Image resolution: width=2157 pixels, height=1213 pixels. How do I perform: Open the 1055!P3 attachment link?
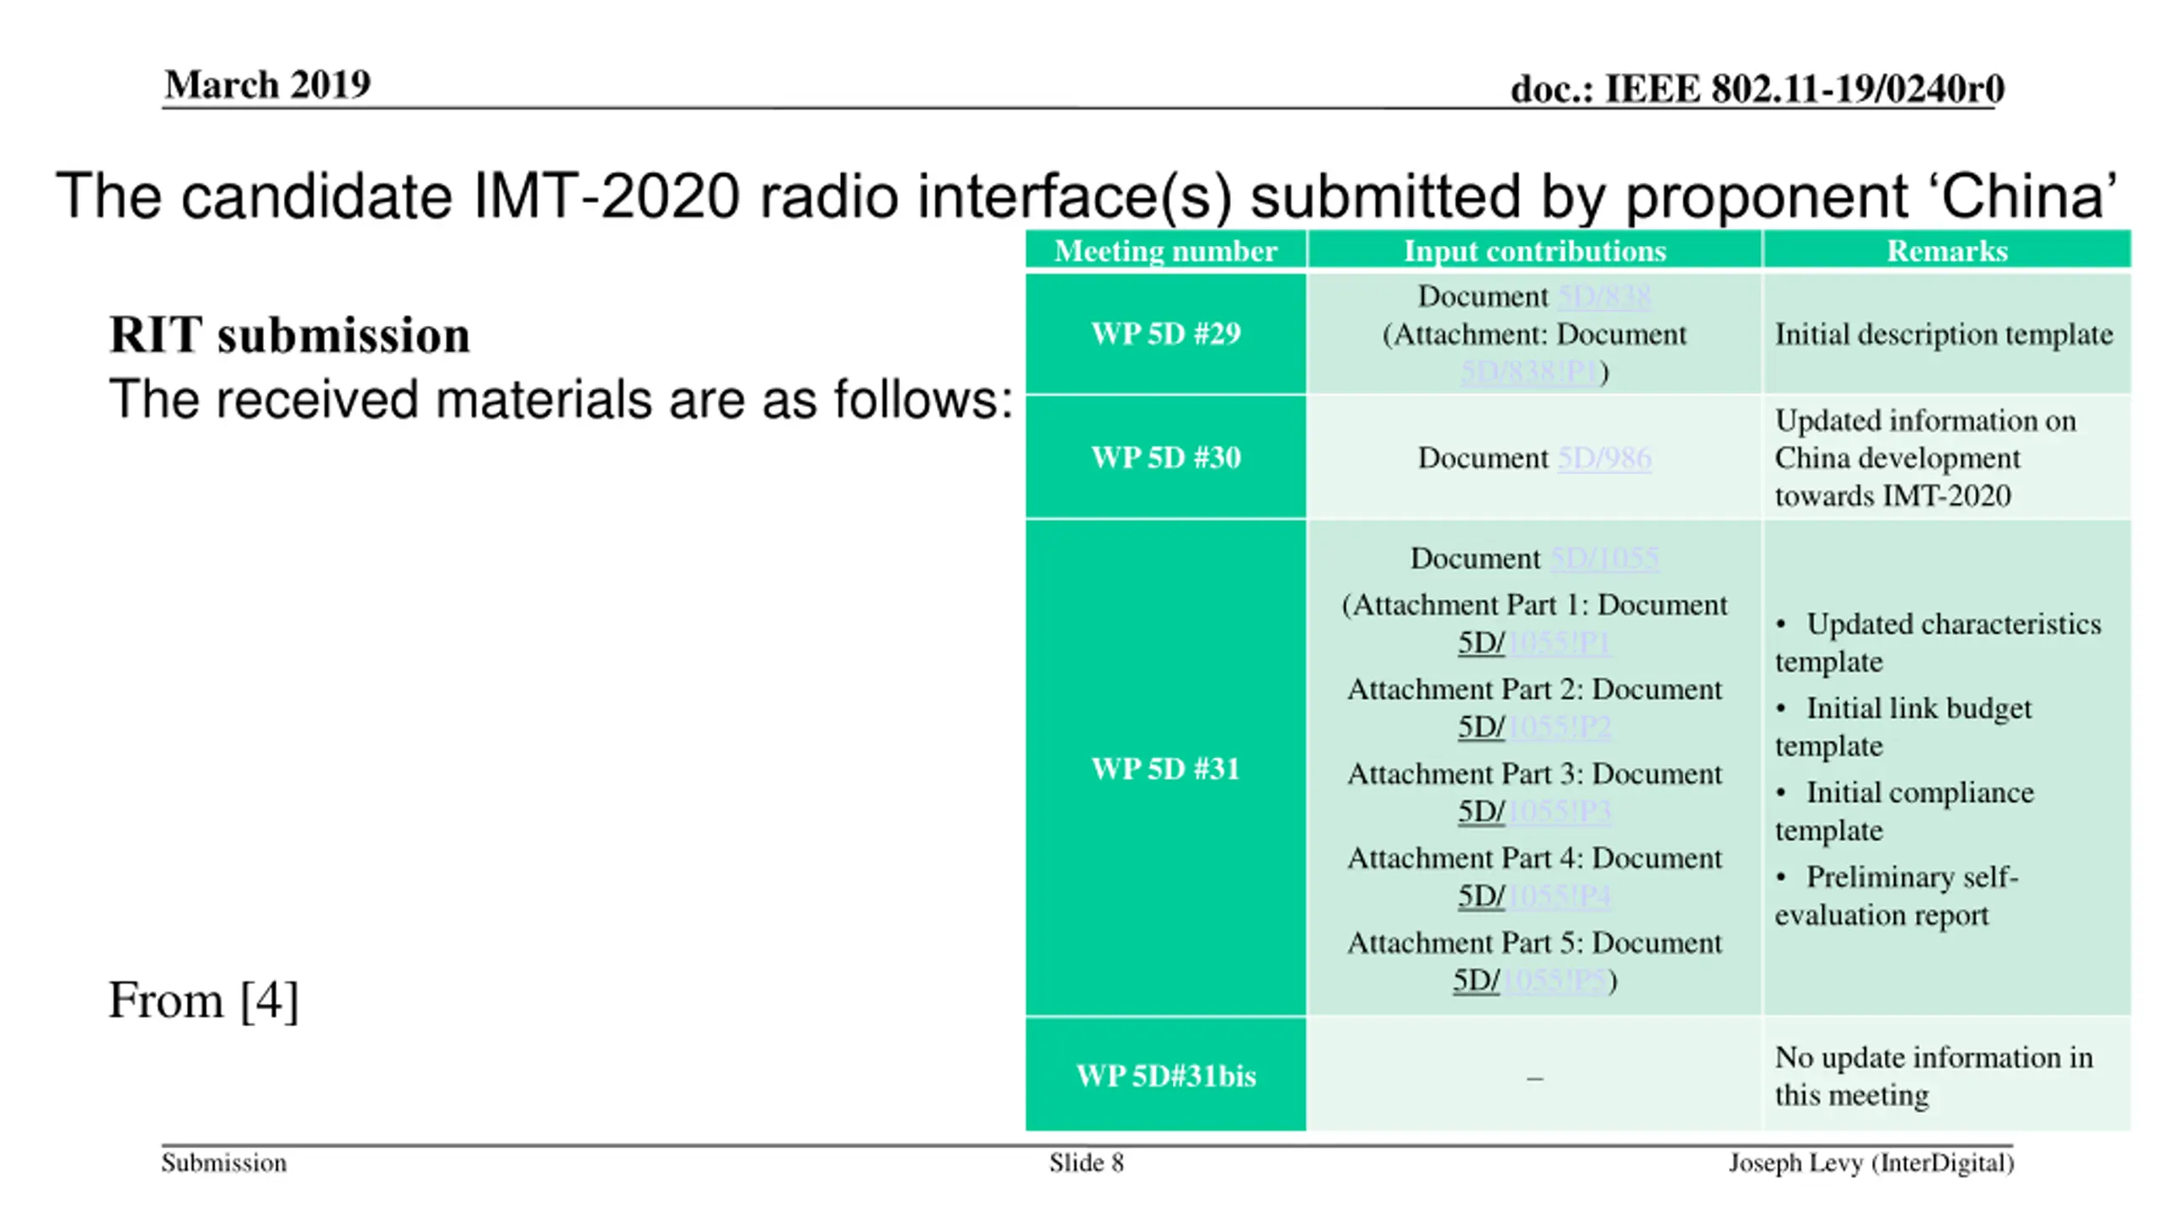coord(1559,811)
